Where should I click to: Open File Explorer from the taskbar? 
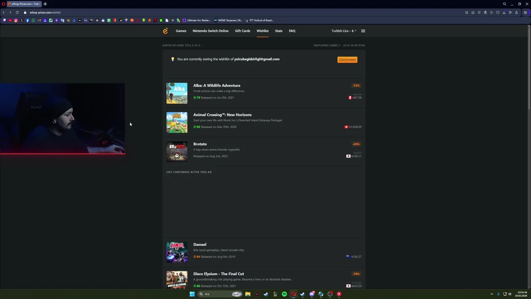248,294
